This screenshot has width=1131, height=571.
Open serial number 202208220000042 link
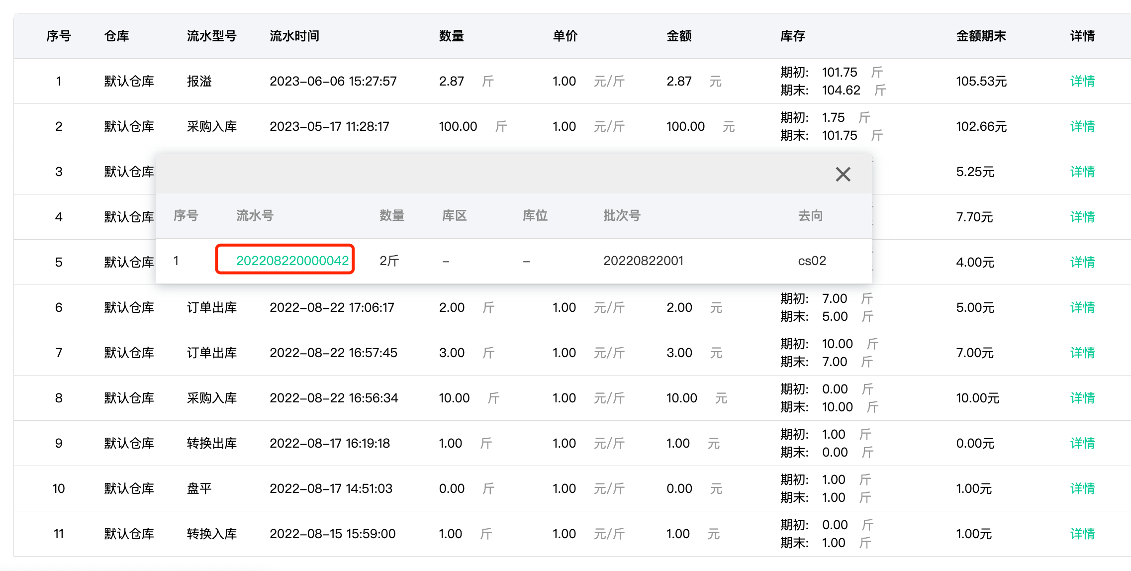pyautogui.click(x=292, y=261)
